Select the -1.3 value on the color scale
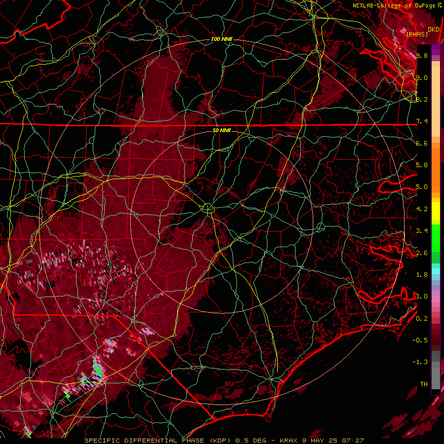Screen dimensions: 444x444 click(x=420, y=362)
